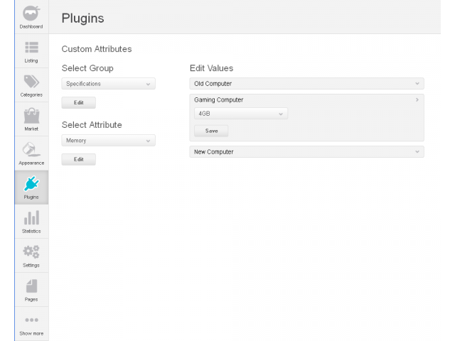
Task: Click Show more in the sidebar
Action: (32, 325)
